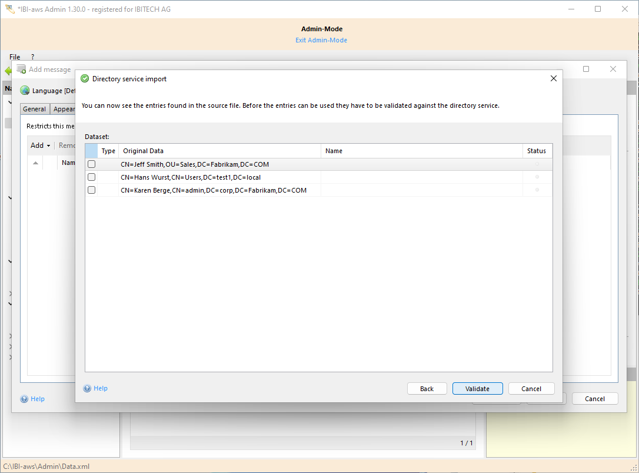Click the Help question mark icon in import dialog
The image size is (639, 473).
87,388
